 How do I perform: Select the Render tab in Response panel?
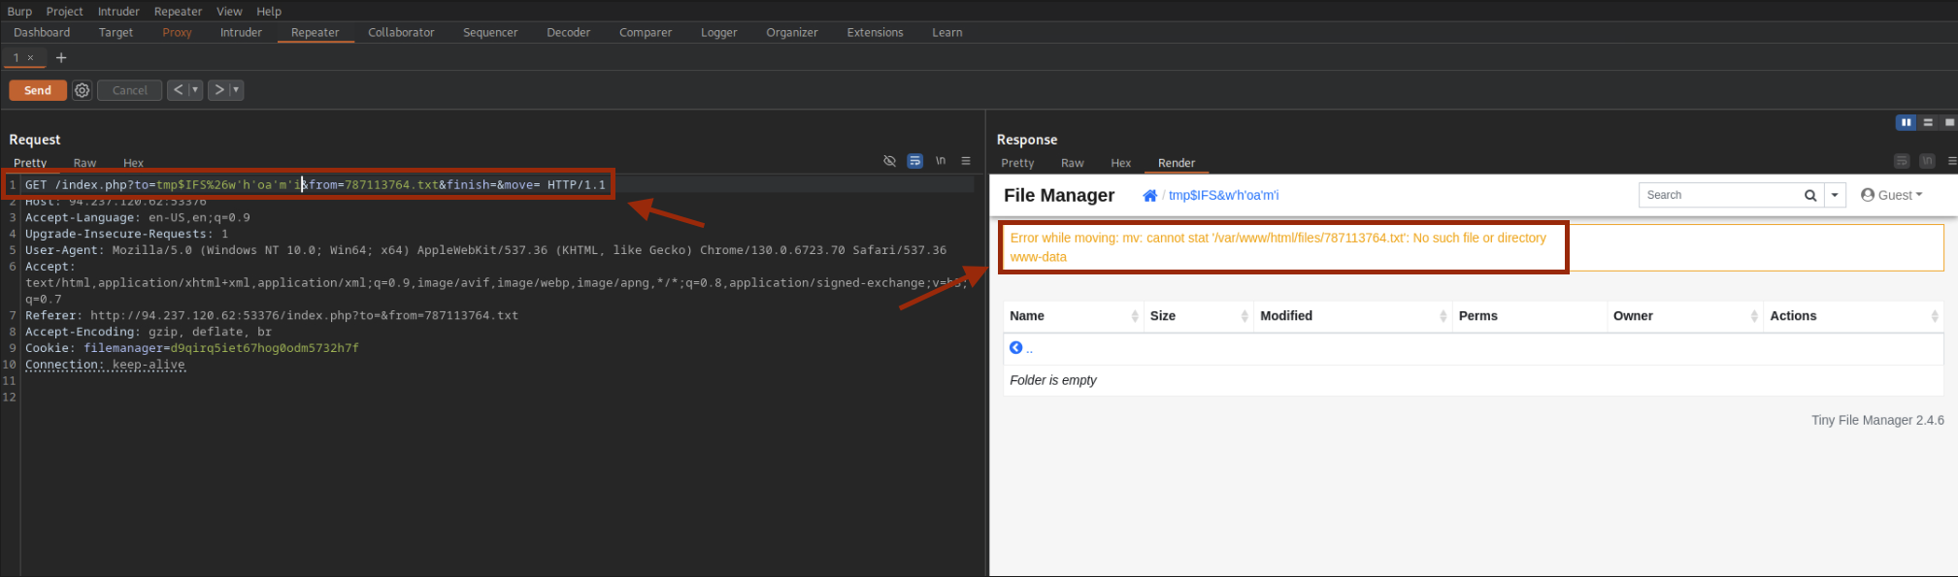pos(1177,163)
